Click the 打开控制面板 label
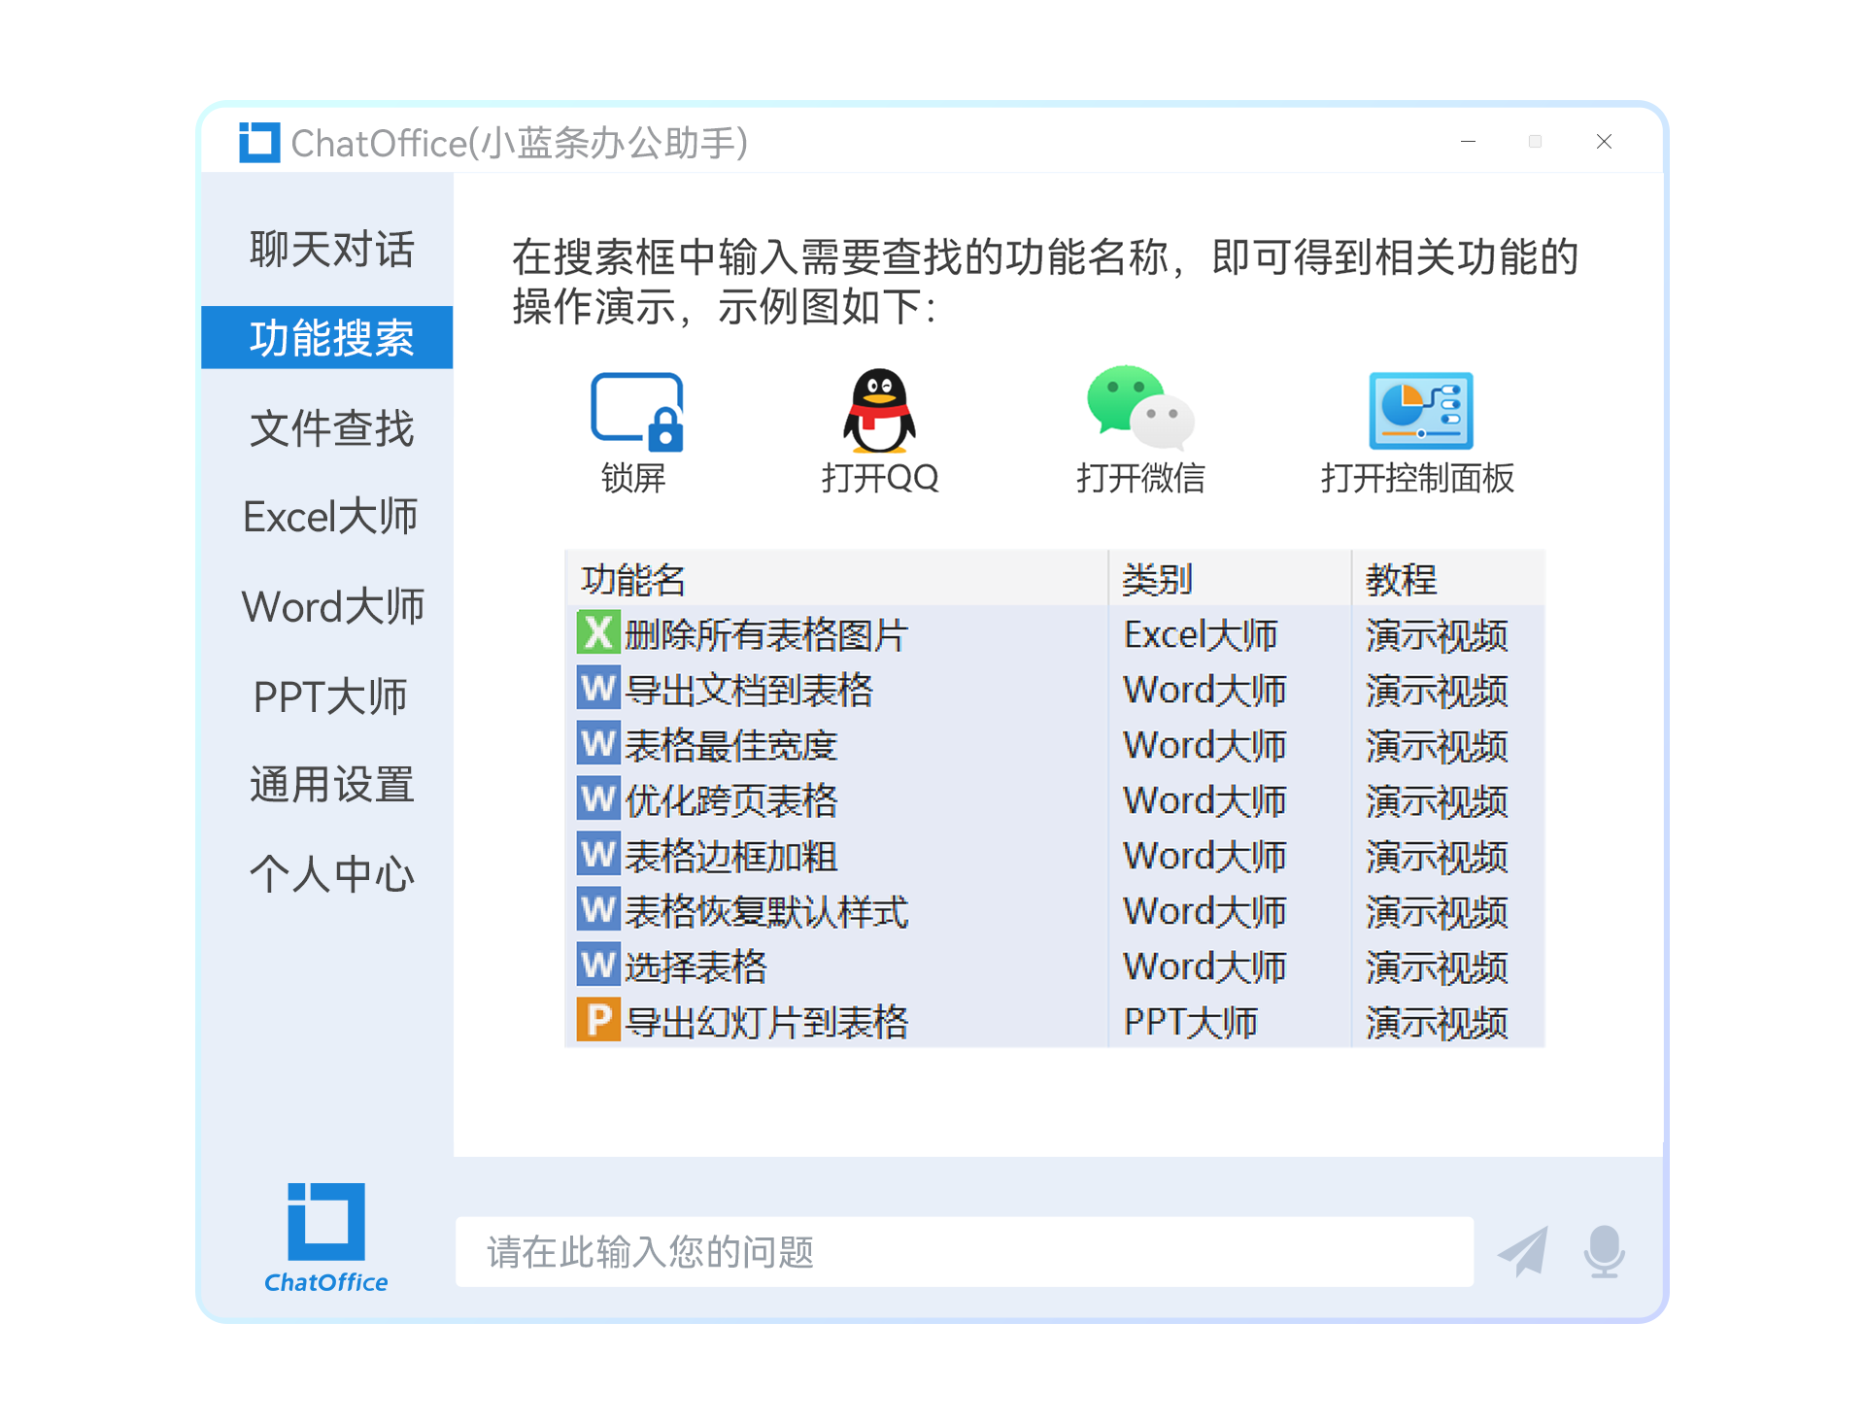Screen dimensions: 1866x1424 pyautogui.click(x=1417, y=478)
